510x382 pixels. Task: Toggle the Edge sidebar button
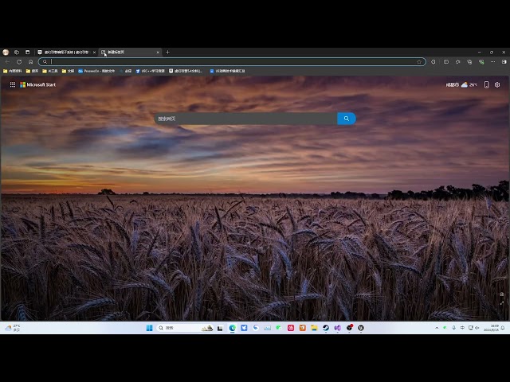point(504,62)
